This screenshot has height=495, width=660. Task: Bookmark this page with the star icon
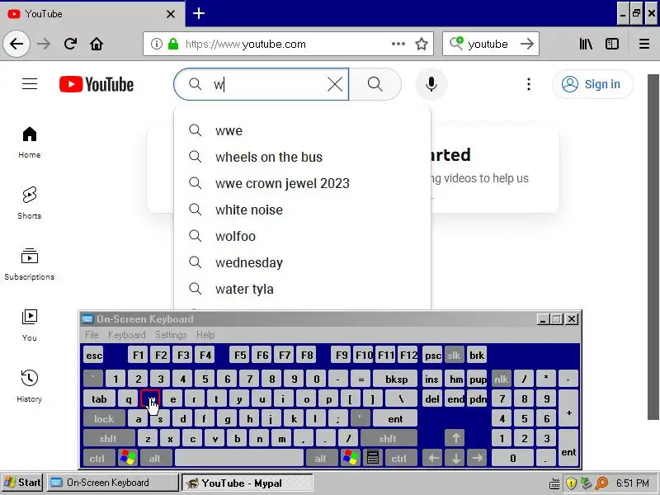[x=422, y=44]
